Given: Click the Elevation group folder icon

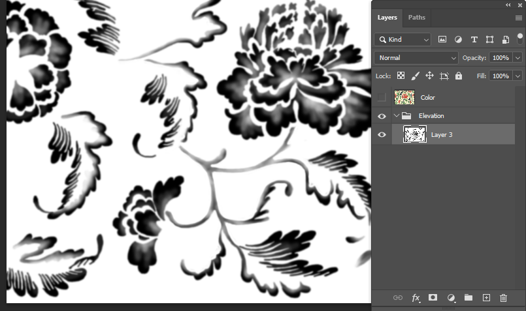Looking at the screenshot, I should (x=406, y=116).
